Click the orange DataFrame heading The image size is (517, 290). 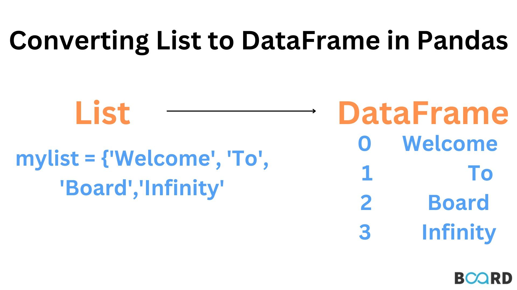click(423, 113)
